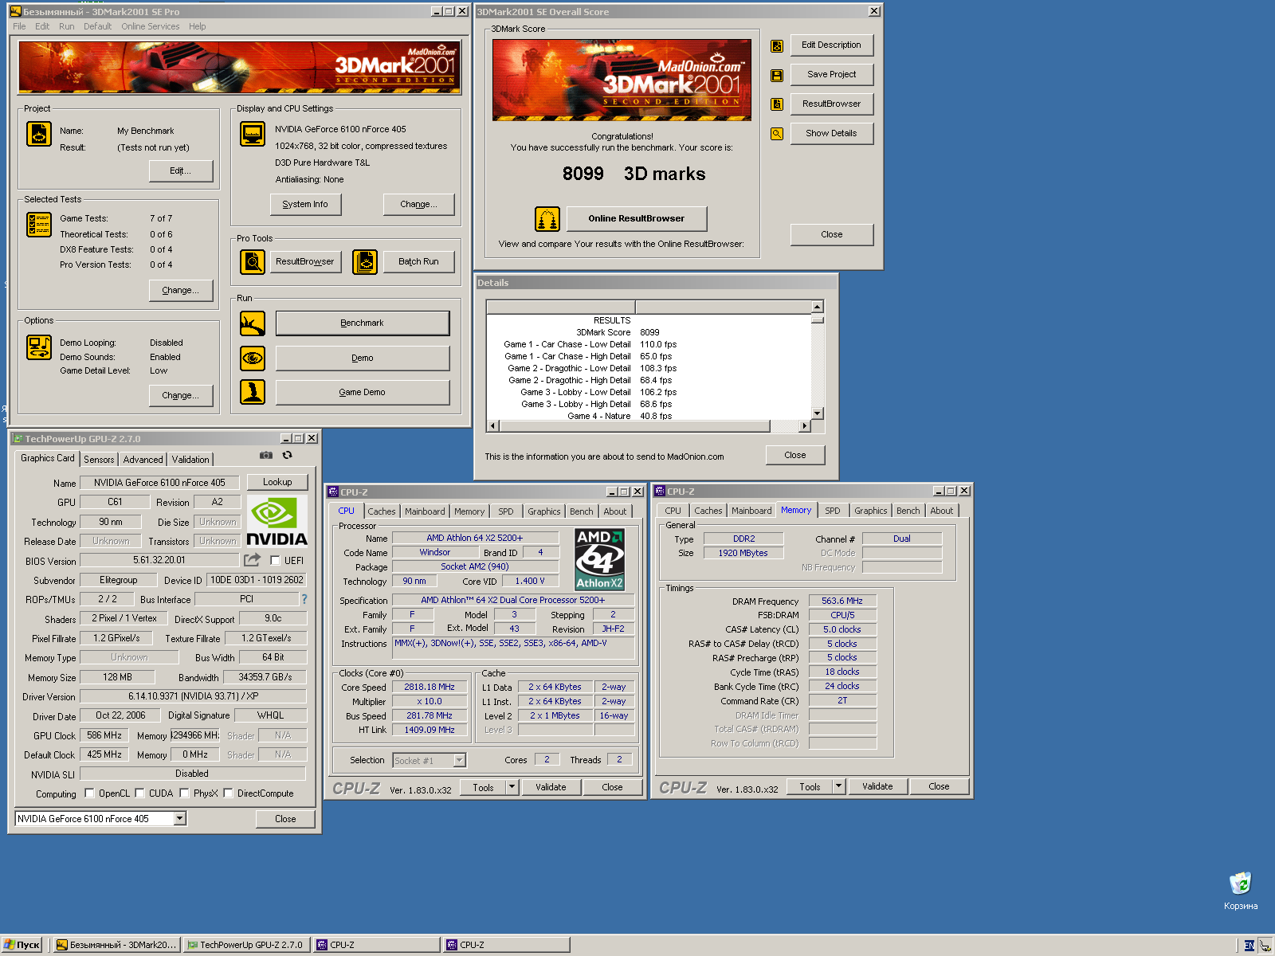Click the Specification field in CPU-Z

point(513,600)
